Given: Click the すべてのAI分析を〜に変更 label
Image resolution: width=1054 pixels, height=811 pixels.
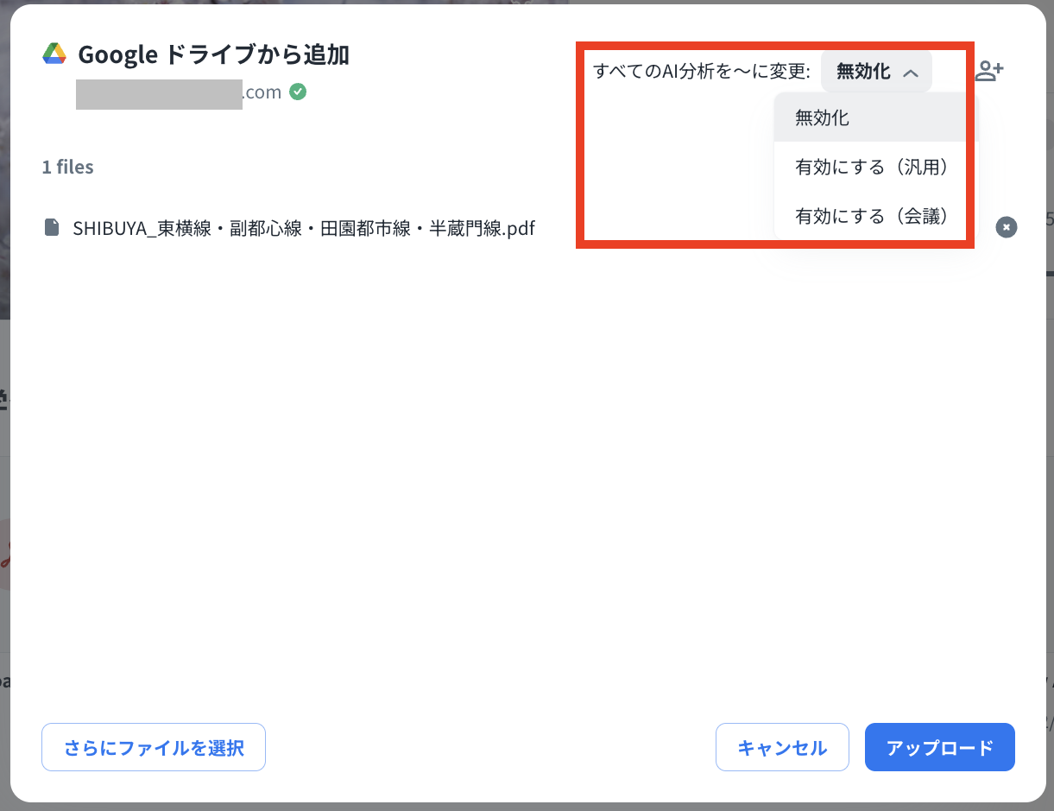Looking at the screenshot, I should (701, 72).
